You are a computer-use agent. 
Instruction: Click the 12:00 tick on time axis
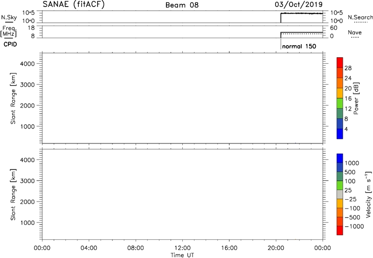click(182, 248)
